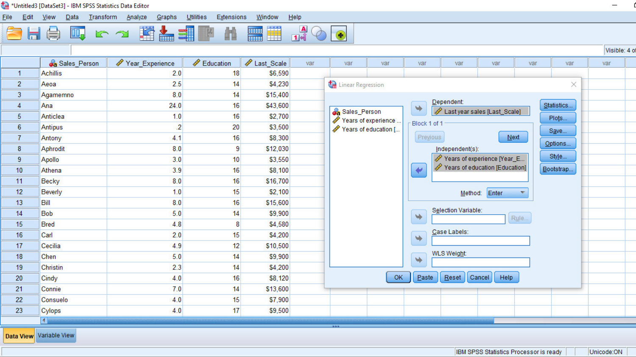The image size is (636, 357).
Task: Select Sales_Person in the dialog variable list
Action: pos(361,112)
